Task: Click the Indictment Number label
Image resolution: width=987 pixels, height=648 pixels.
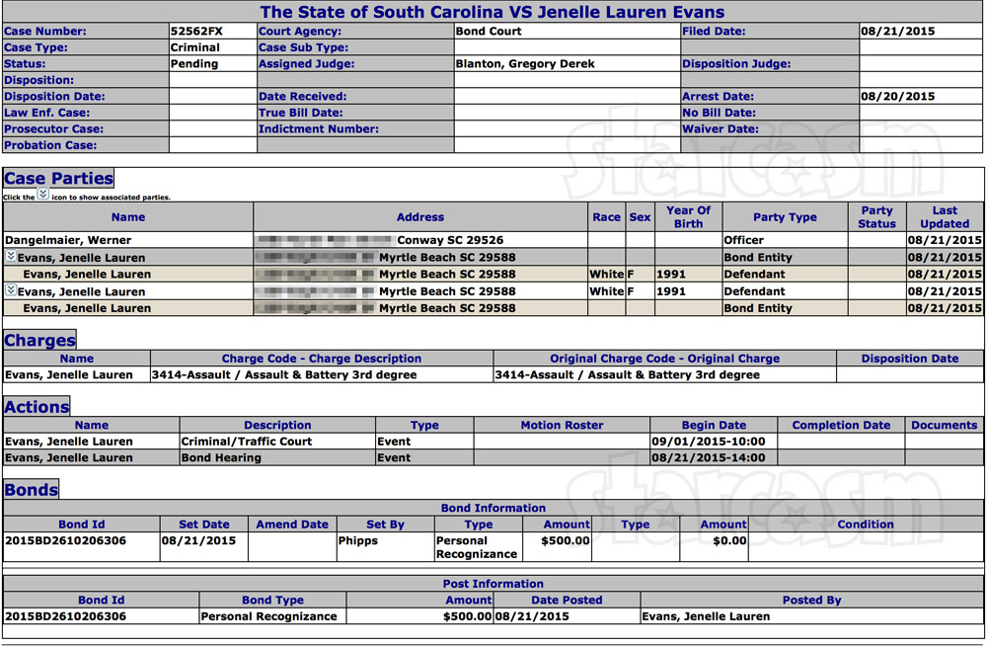Action: click(319, 129)
